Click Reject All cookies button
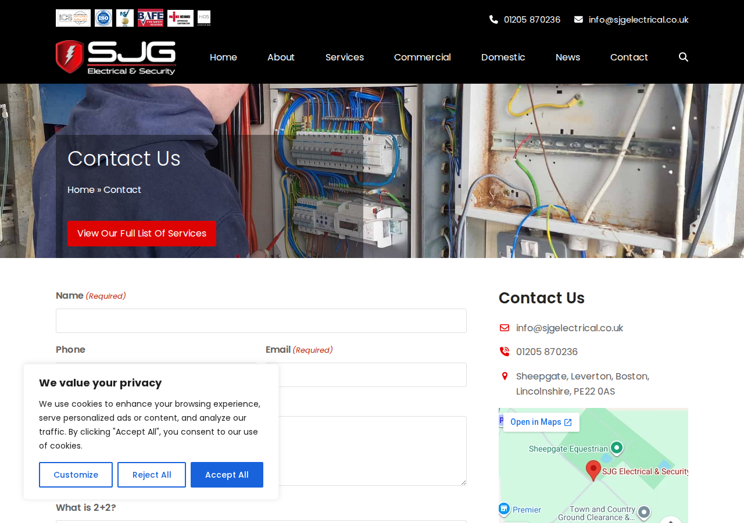The height and width of the screenshot is (523, 744). pyautogui.click(x=152, y=475)
